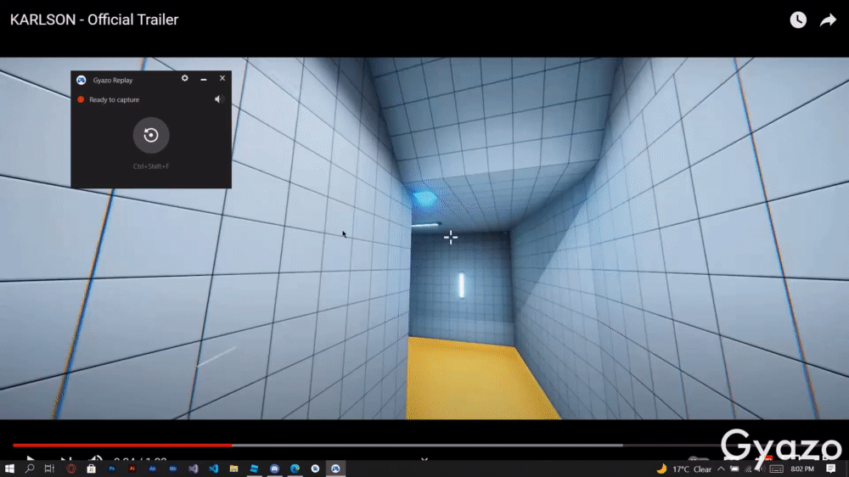
Task: Open the blue layered app taskbar icon
Action: pyautogui.click(x=254, y=469)
